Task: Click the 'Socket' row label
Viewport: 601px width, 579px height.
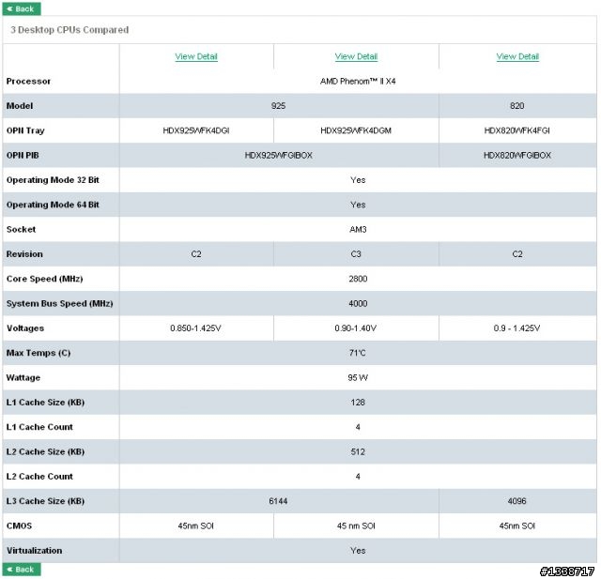Action: pyautogui.click(x=21, y=229)
